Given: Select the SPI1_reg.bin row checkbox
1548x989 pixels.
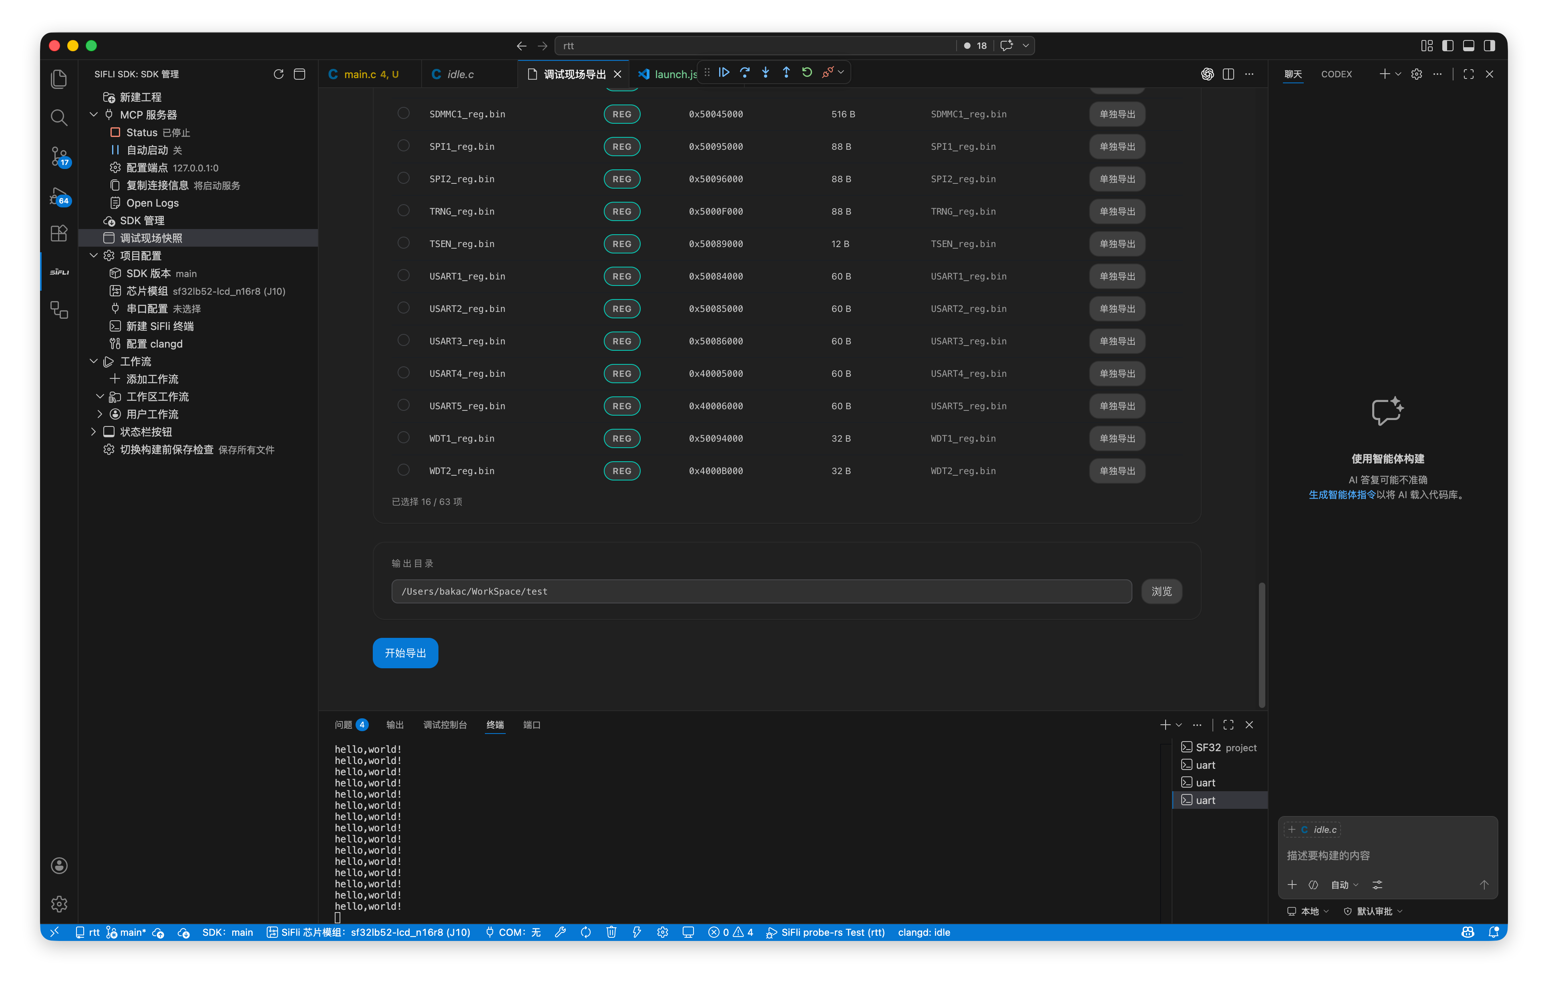Looking at the screenshot, I should pos(403,146).
